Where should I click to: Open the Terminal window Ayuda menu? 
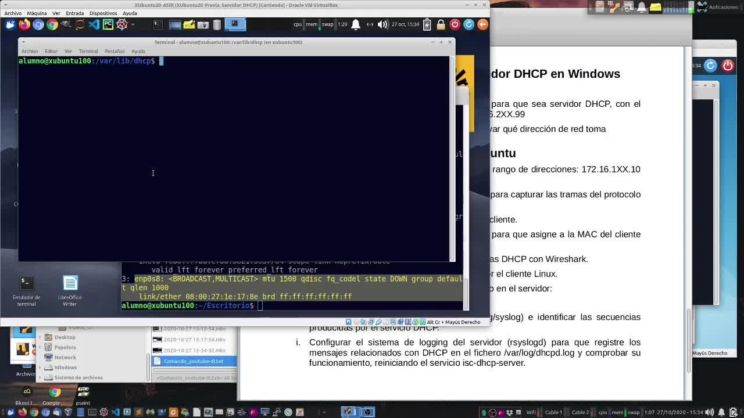point(138,51)
